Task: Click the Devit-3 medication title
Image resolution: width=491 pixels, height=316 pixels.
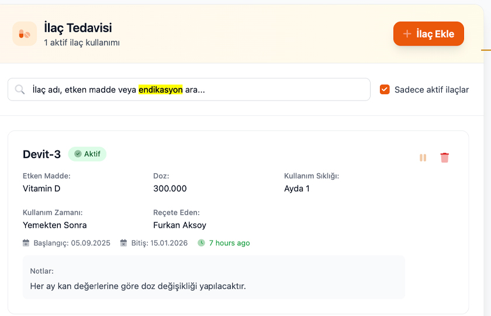Action: 42,154
